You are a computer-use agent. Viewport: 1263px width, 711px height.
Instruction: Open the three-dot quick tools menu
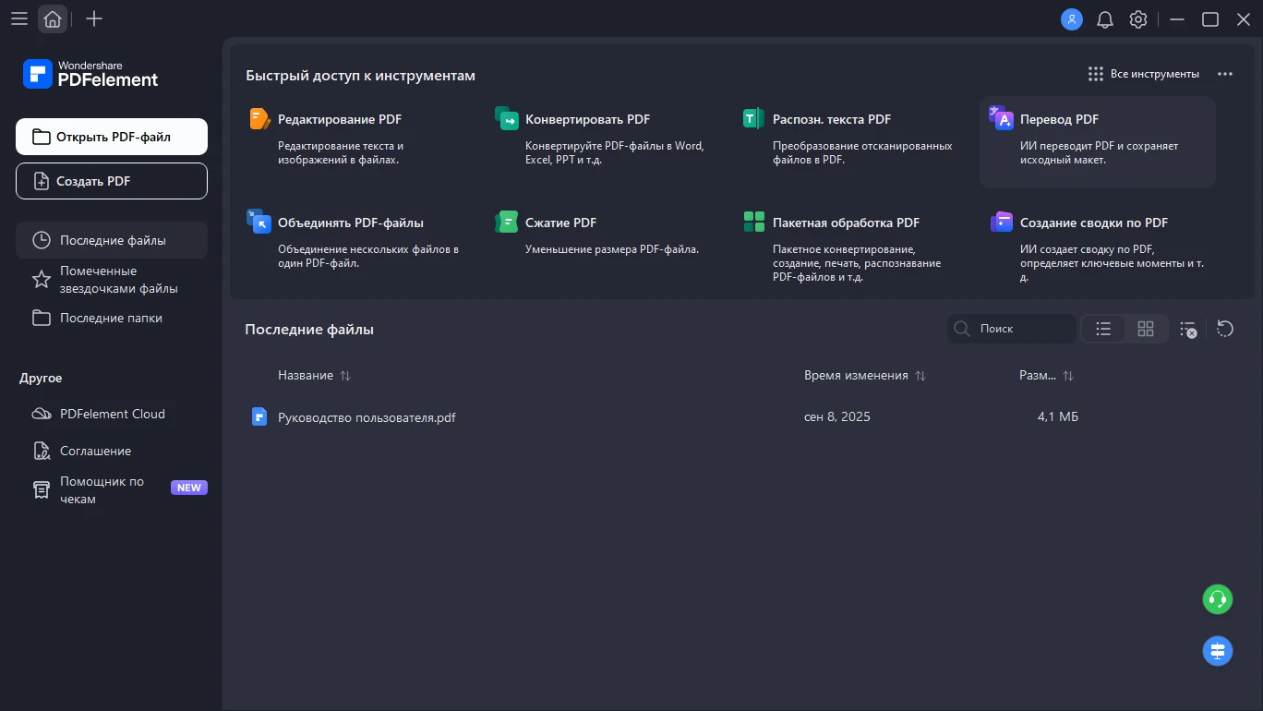click(x=1225, y=74)
